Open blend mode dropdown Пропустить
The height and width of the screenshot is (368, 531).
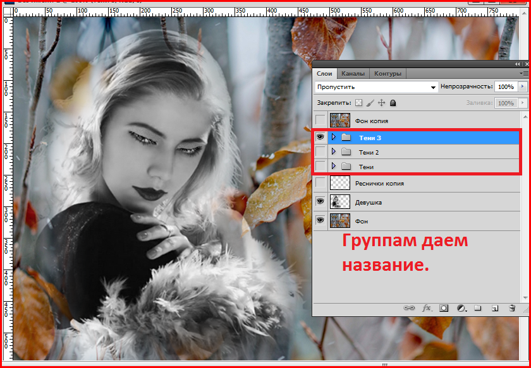click(x=376, y=87)
